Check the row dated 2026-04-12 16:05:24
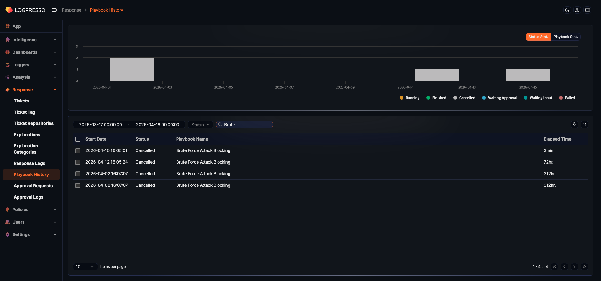The image size is (601, 281). (x=78, y=162)
